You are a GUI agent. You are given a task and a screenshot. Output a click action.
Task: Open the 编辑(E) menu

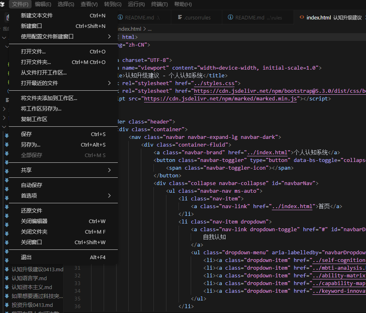43,4
